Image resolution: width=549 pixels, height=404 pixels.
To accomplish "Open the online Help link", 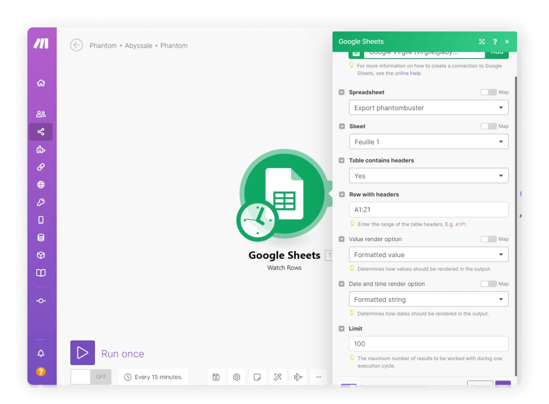I will (407, 73).
